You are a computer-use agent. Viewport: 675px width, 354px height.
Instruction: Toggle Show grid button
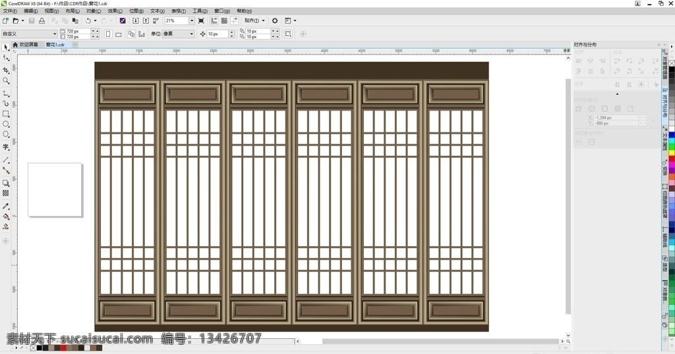point(224,20)
